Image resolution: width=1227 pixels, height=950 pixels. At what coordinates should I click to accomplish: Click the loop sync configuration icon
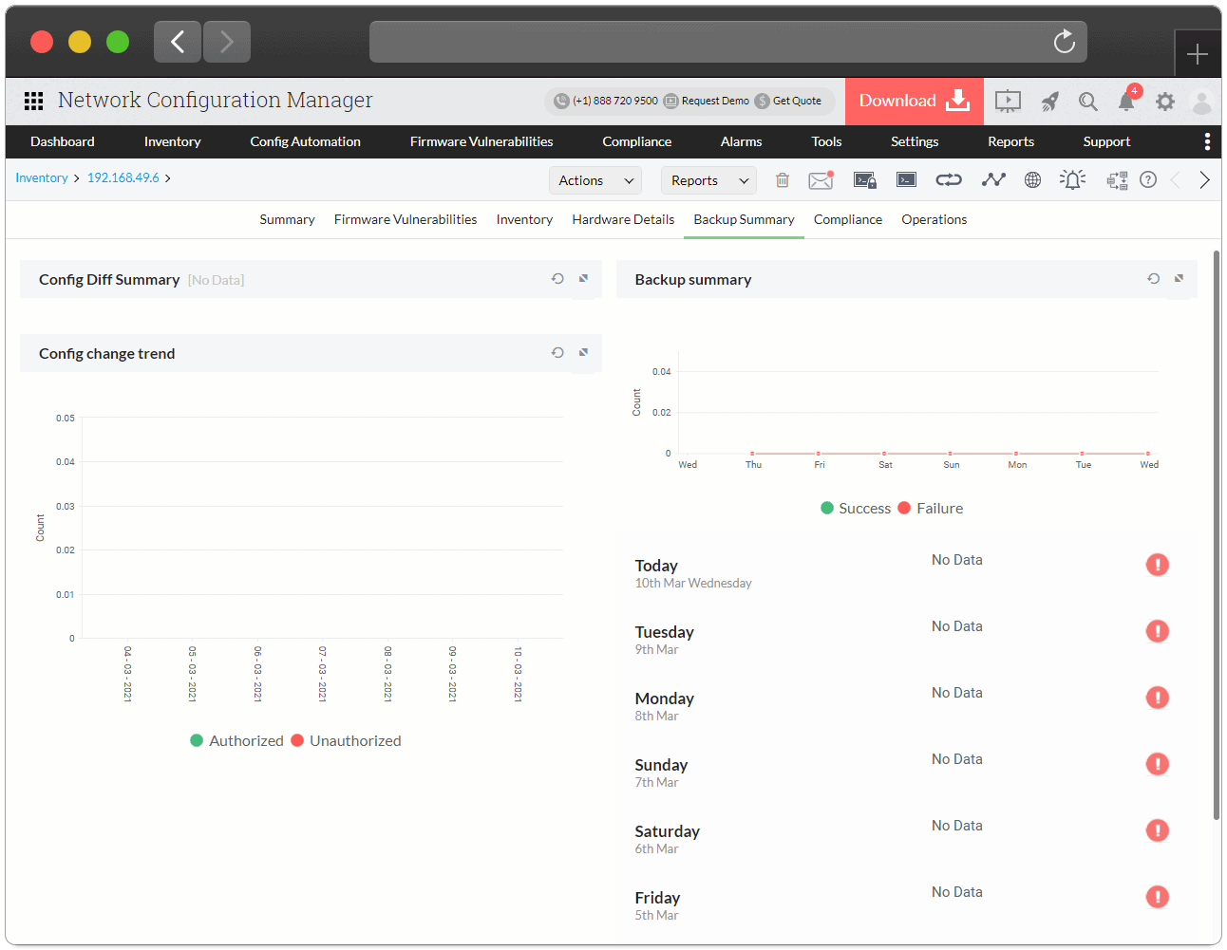pos(949,179)
